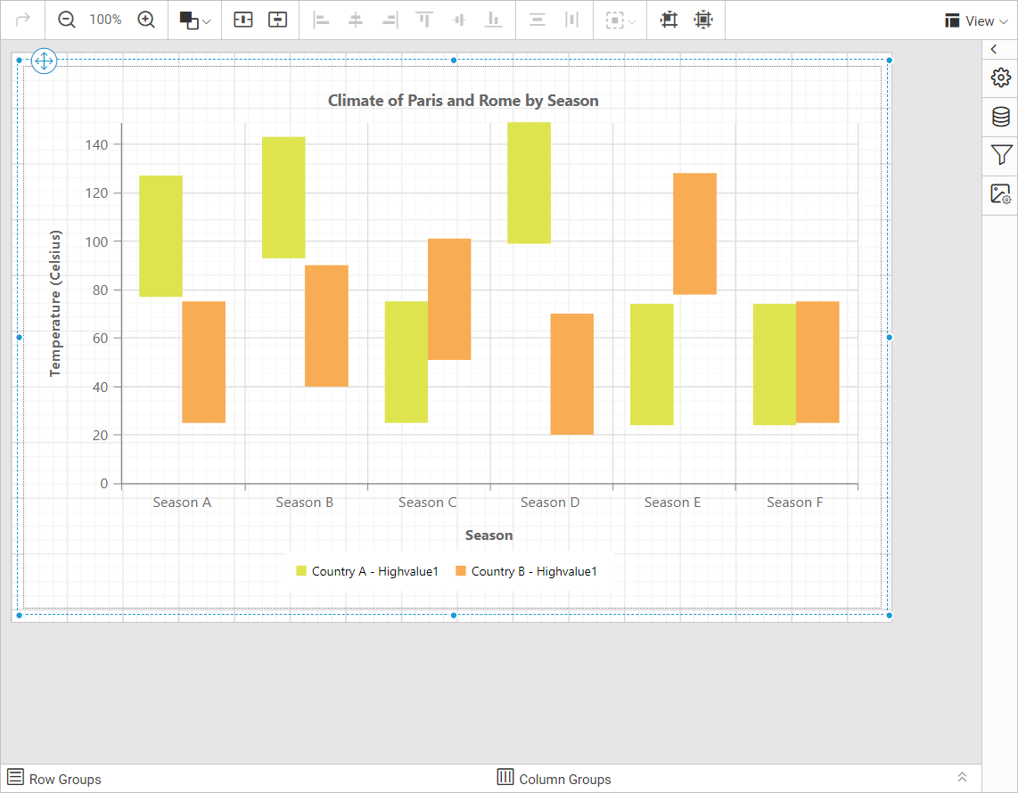Screen dimensions: 1018x793
Task: Click the Season F axis label
Action: [794, 503]
